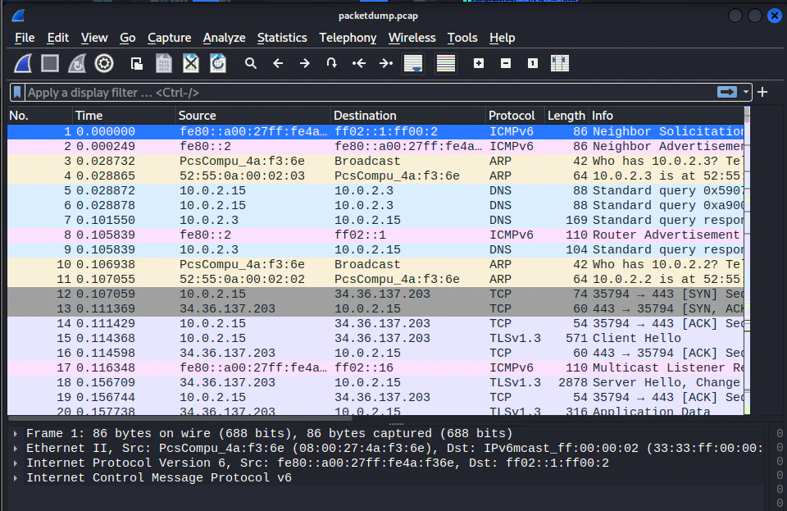Select packet 8 Router Advertisement row
Screen dimensions: 787x511
375,235
